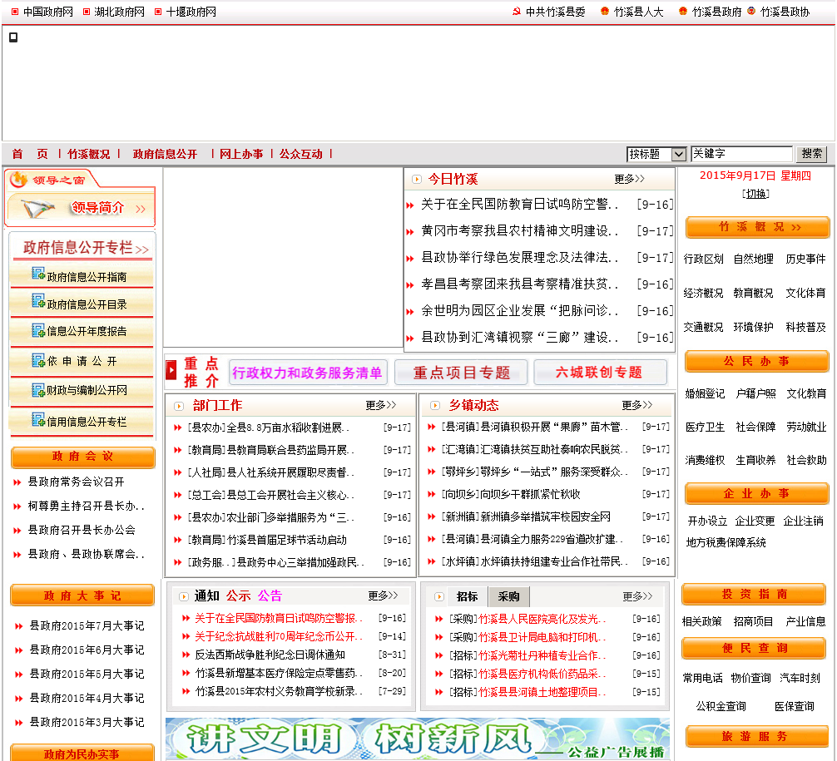
Task: Expand 更多>> in the 乡镇动态 panel
Action: click(636, 405)
